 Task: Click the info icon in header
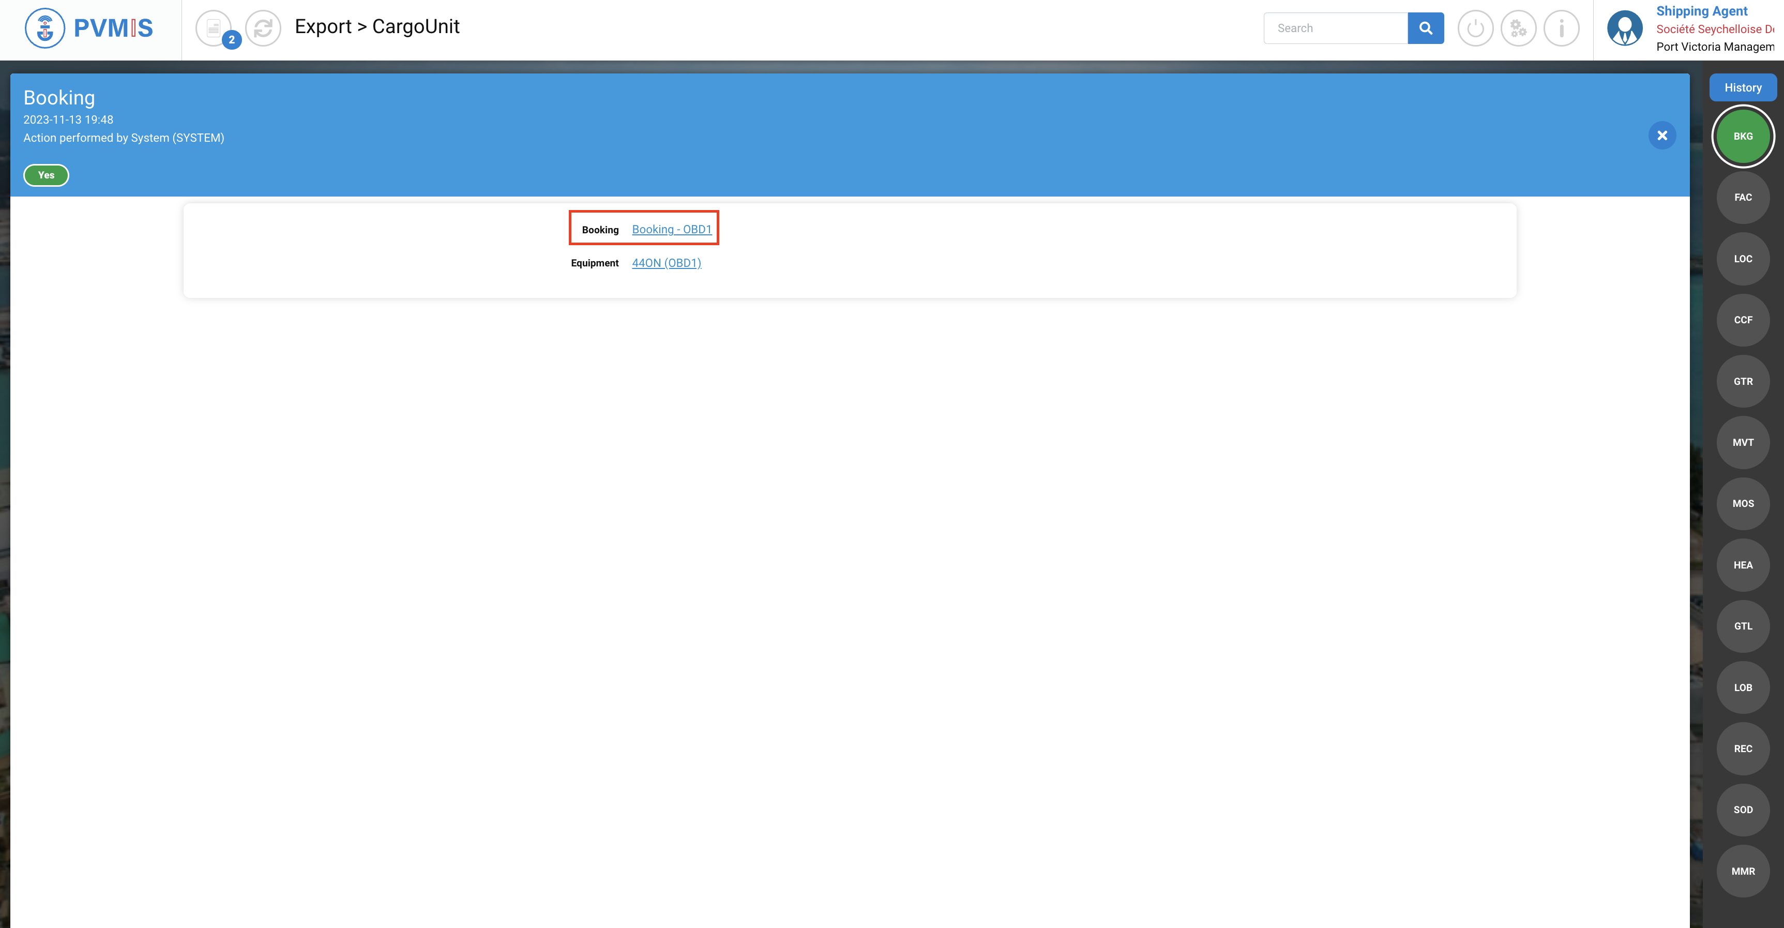pyautogui.click(x=1561, y=28)
